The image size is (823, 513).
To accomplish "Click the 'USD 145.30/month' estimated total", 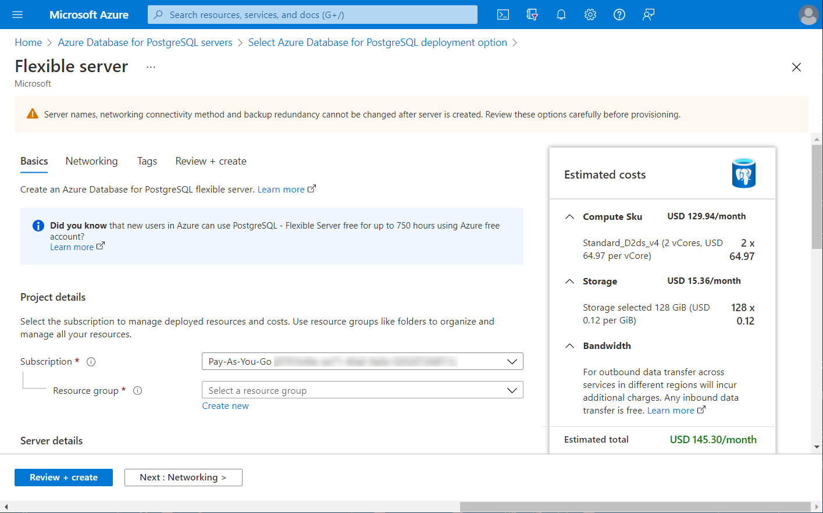I will 713,440.
